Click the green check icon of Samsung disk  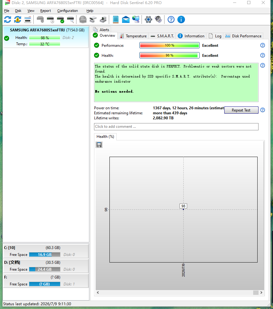[x=7, y=38]
